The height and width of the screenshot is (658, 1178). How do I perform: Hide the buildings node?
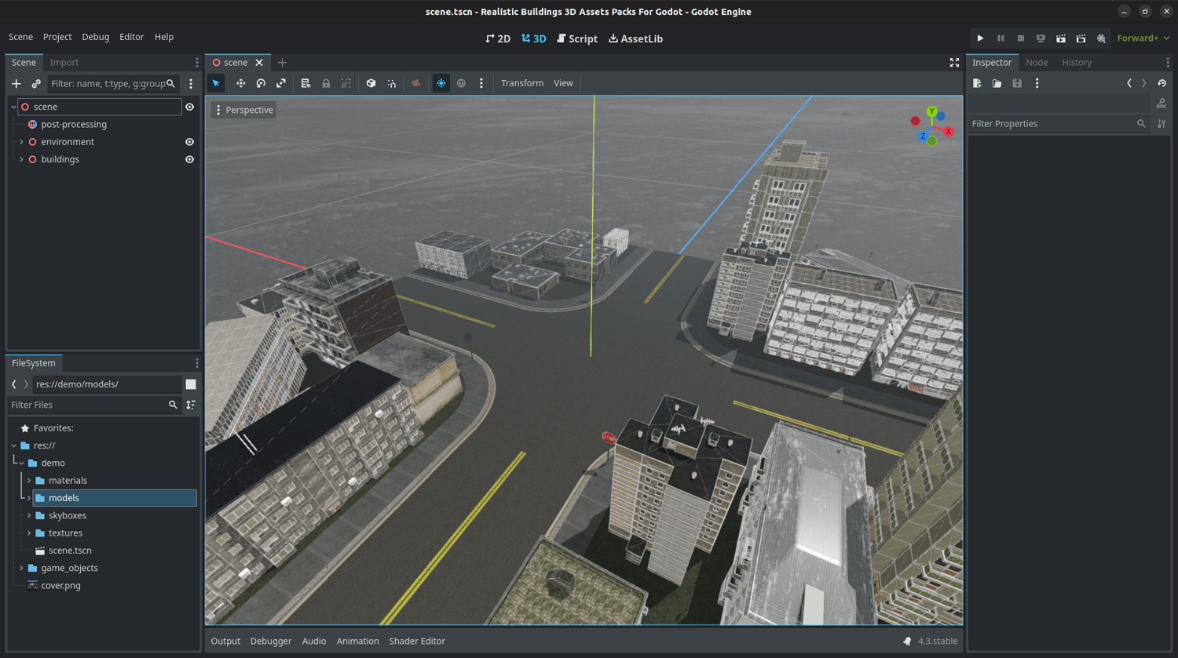[x=189, y=159]
